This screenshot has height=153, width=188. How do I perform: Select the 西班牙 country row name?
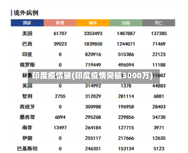pyautogui.click(x=27, y=107)
